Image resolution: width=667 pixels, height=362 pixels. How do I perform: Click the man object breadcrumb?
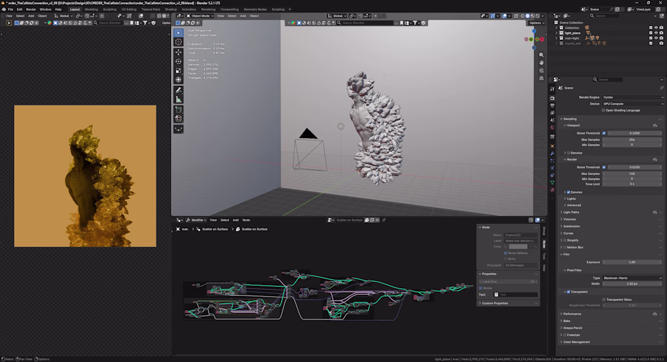tap(182, 229)
